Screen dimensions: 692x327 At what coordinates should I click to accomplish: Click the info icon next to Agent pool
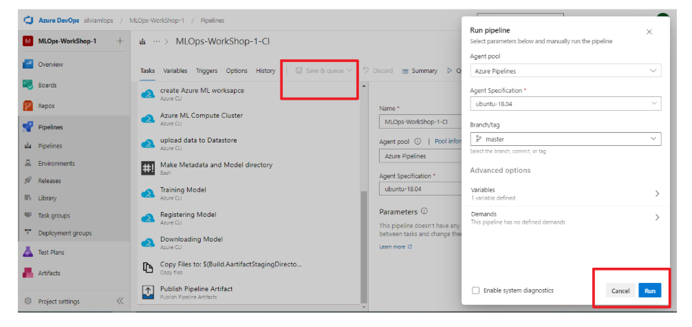pos(418,142)
